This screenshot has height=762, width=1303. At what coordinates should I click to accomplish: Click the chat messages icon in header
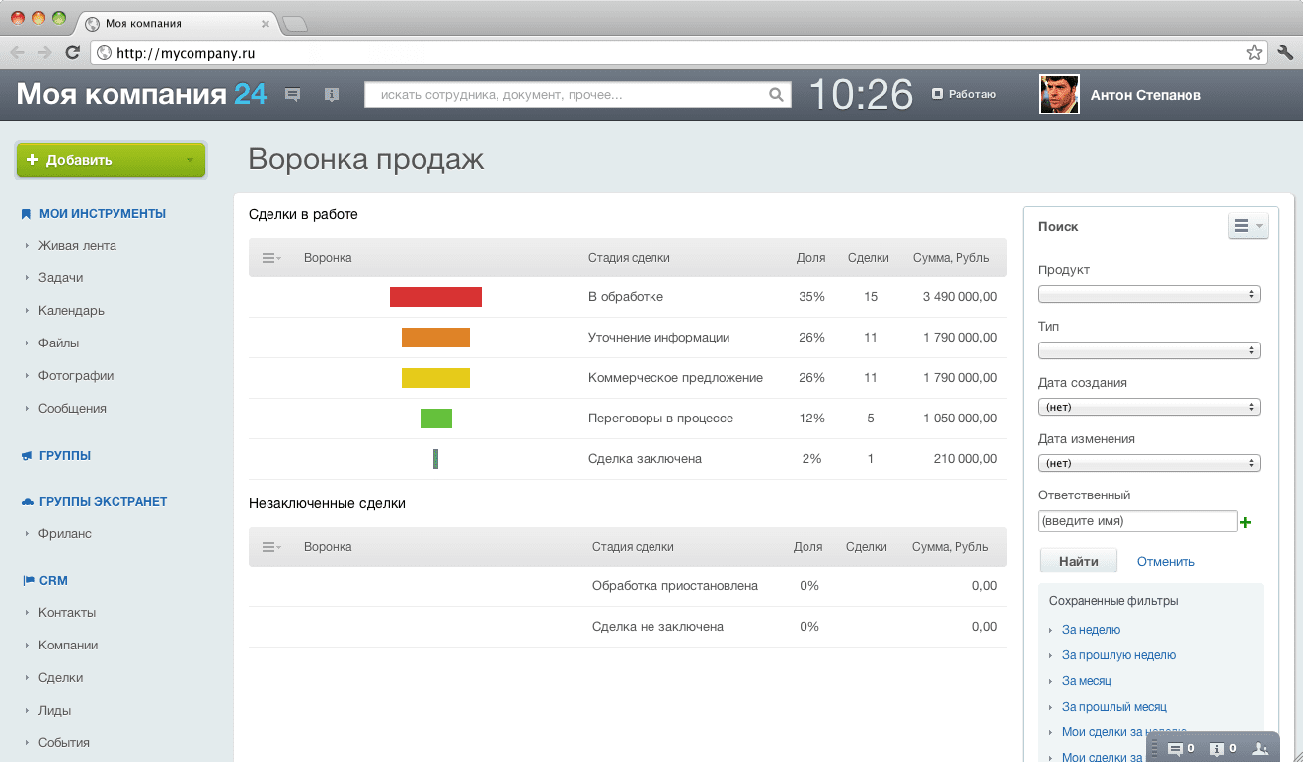point(292,95)
